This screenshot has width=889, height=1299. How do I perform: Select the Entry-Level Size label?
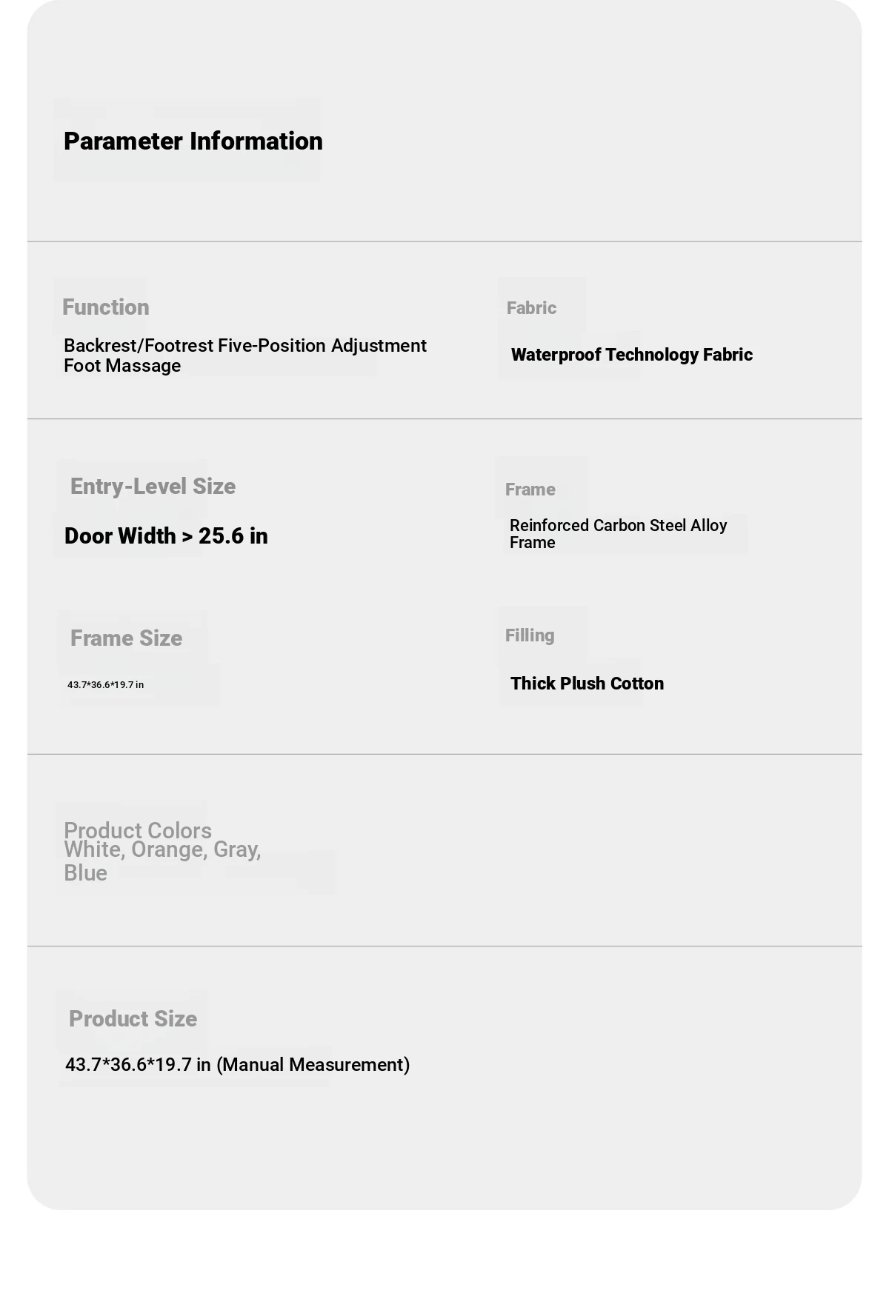coord(153,487)
